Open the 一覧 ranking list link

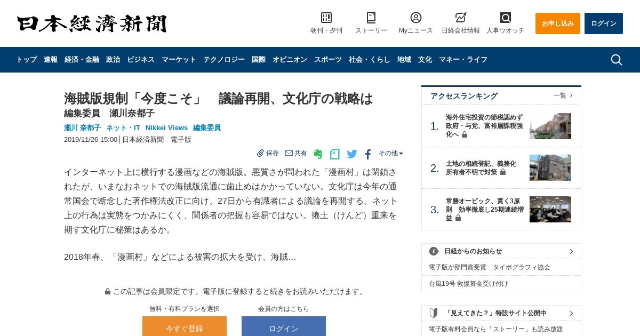pyautogui.click(x=563, y=95)
